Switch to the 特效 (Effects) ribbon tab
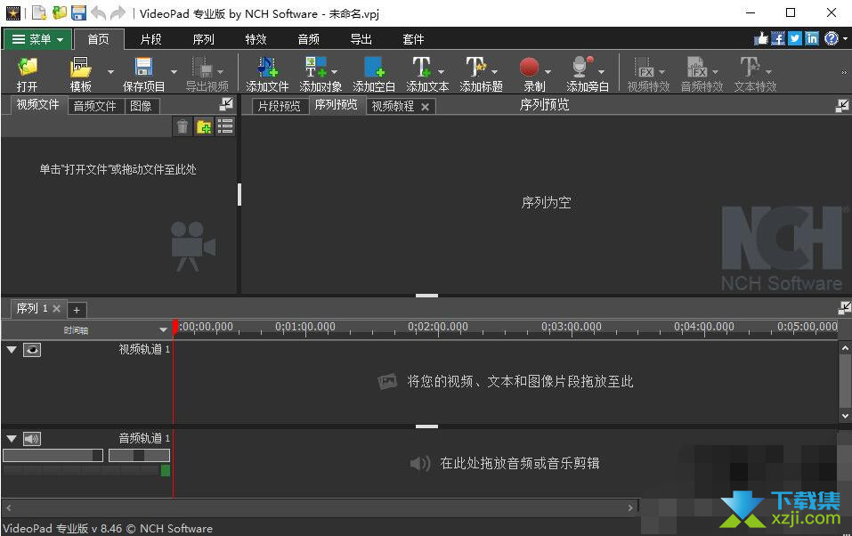This screenshot has height=536, width=852. pos(256,39)
